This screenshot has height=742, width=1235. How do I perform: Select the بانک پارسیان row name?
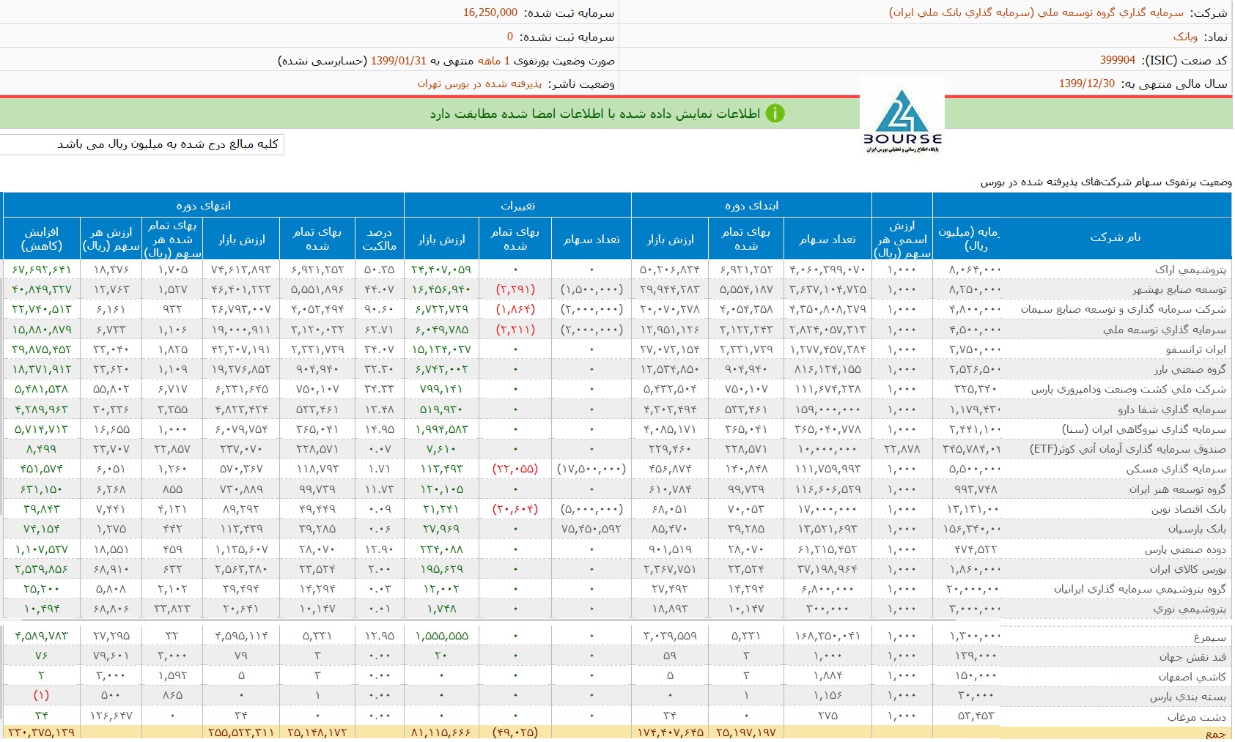(1196, 529)
